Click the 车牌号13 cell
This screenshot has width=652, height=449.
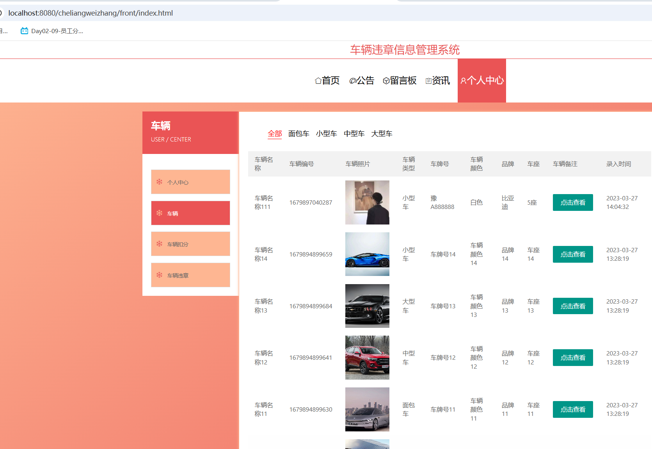click(443, 306)
